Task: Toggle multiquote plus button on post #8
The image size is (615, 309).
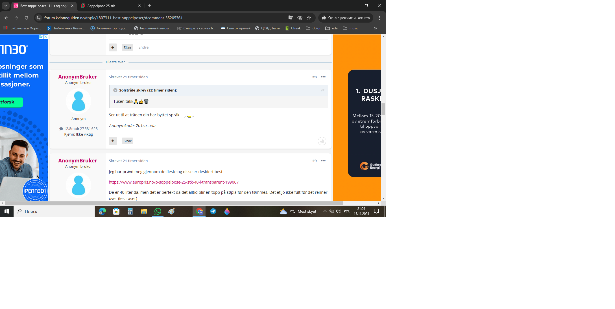Action: 113,141
